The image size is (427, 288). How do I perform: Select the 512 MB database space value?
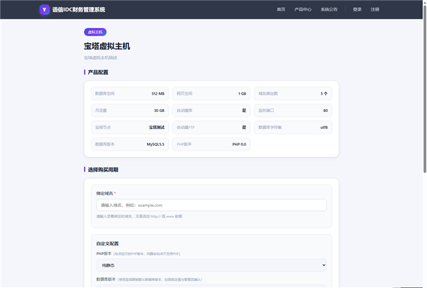(x=158, y=94)
